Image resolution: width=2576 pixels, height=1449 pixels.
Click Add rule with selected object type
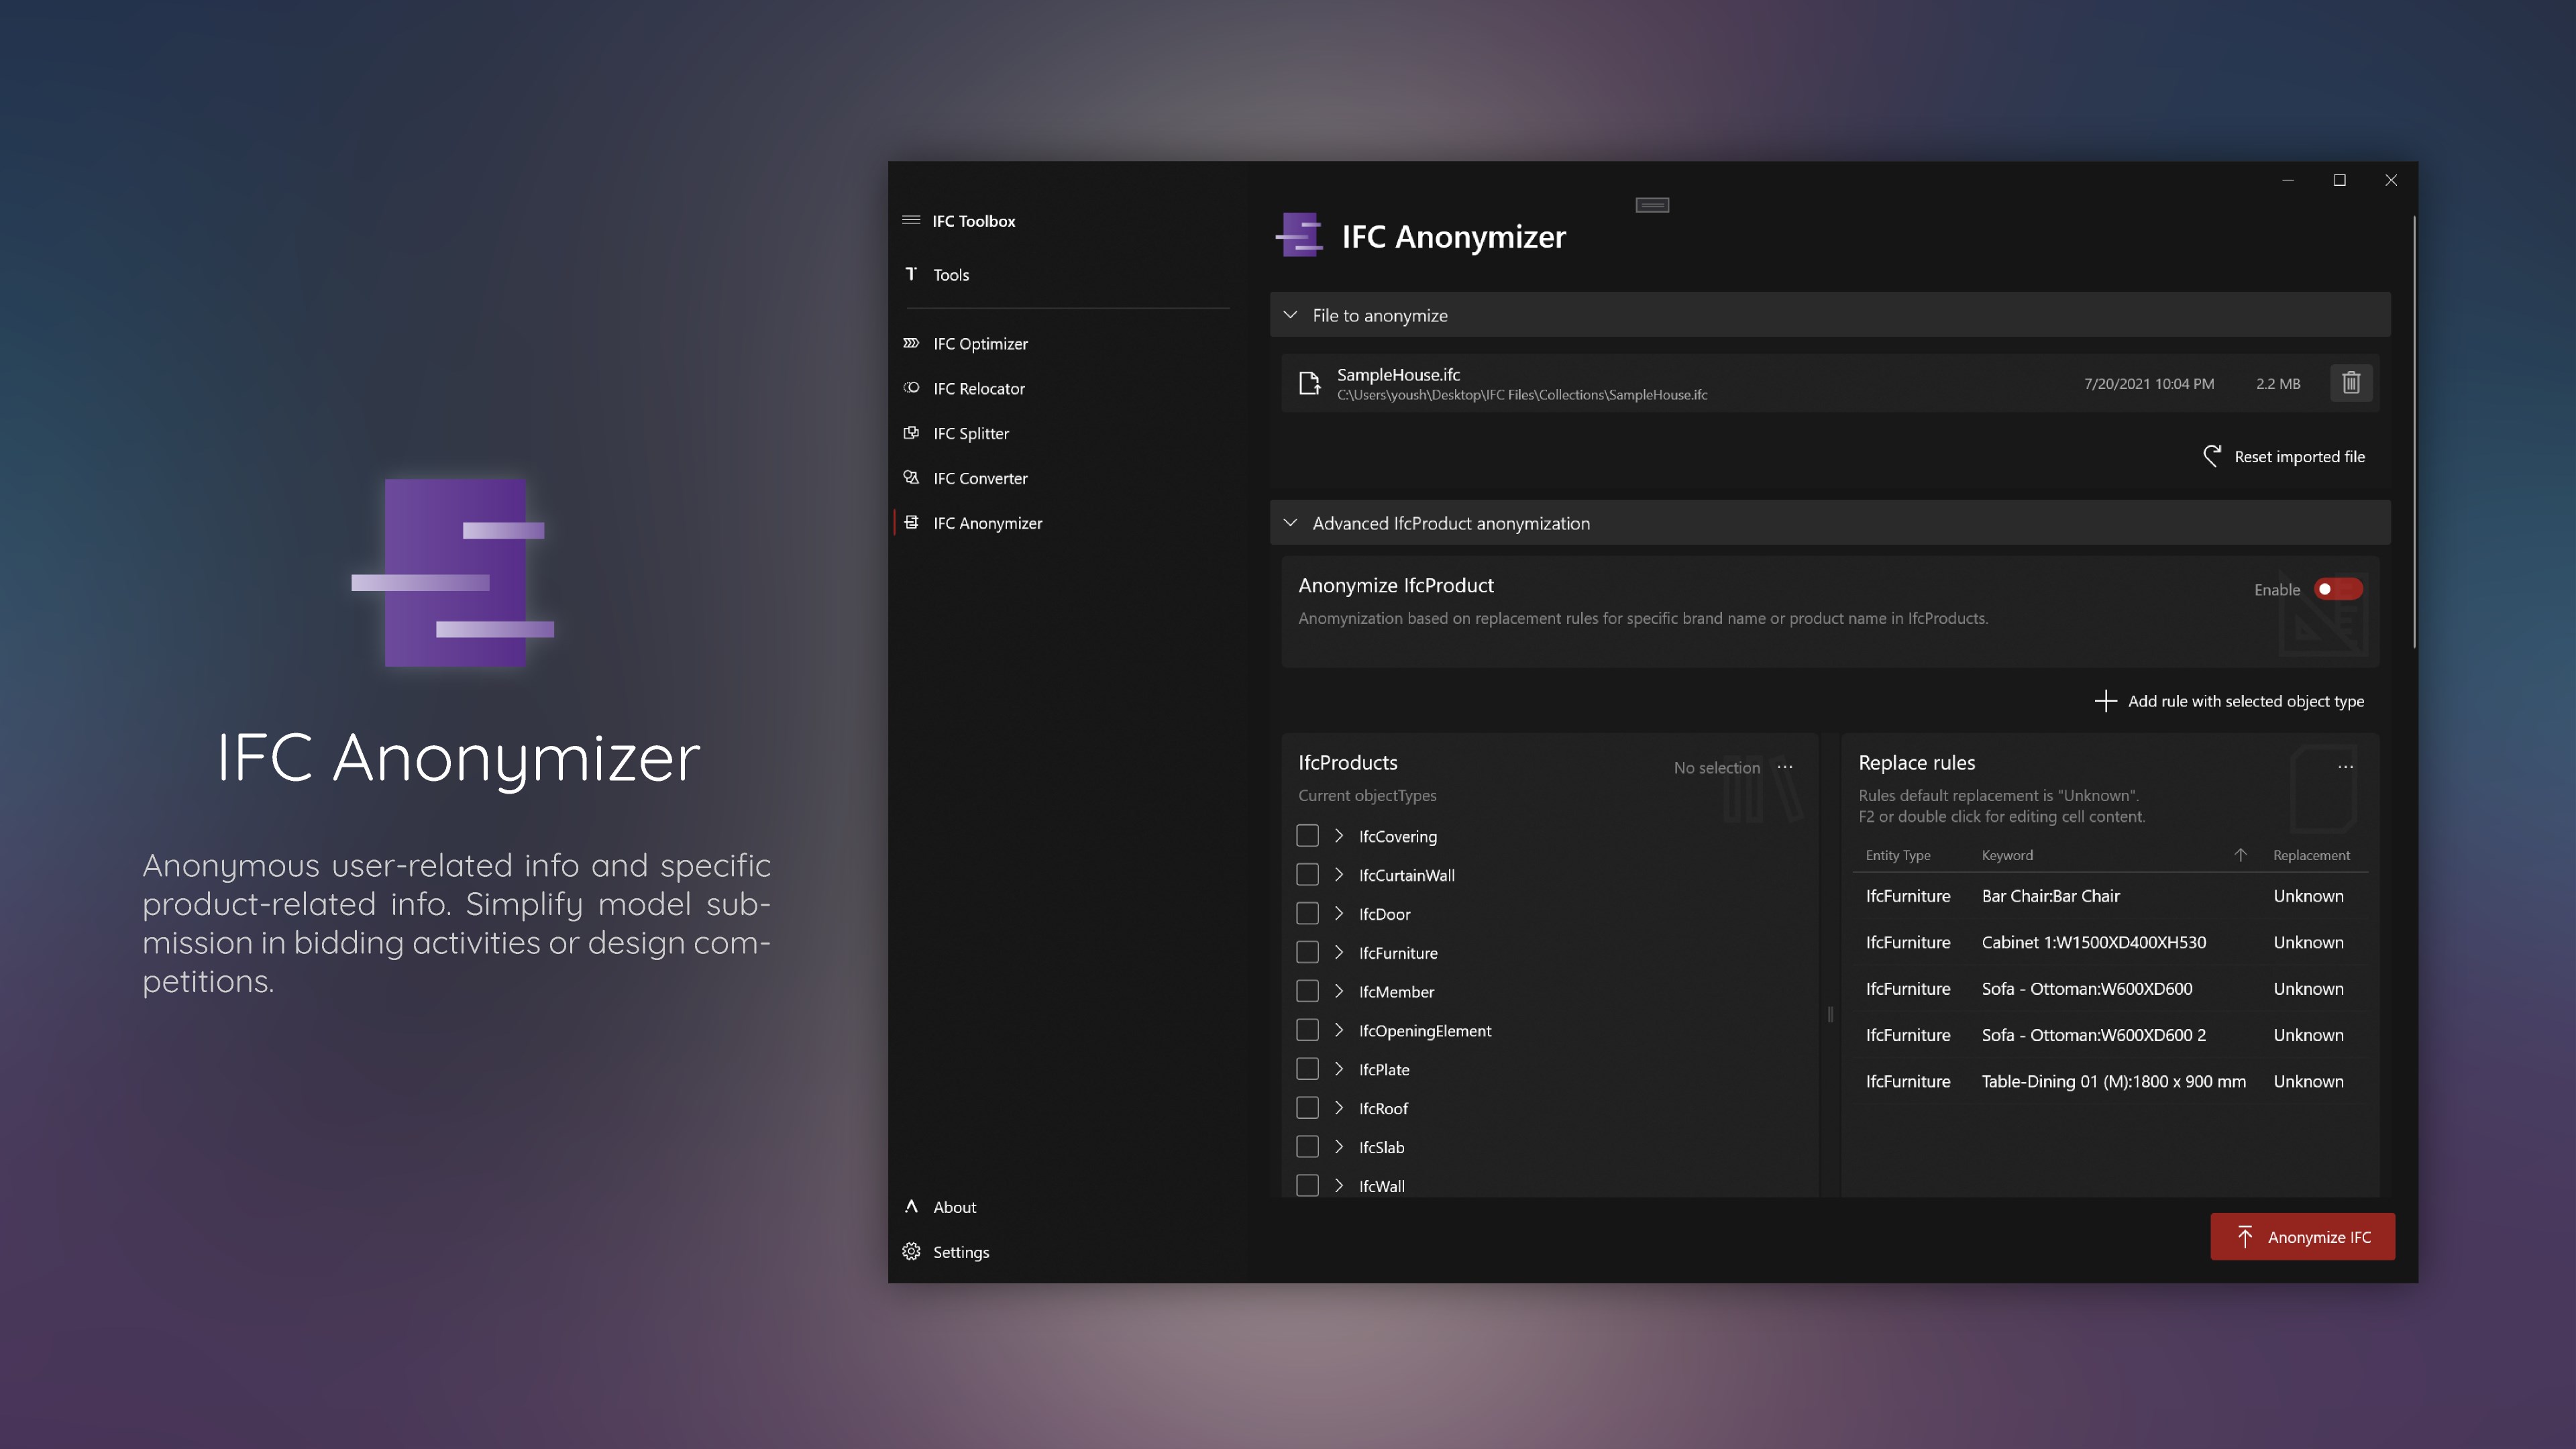tap(2230, 701)
